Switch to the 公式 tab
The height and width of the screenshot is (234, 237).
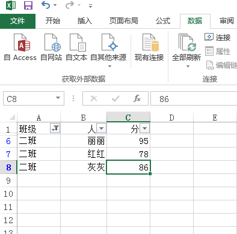pos(163,21)
